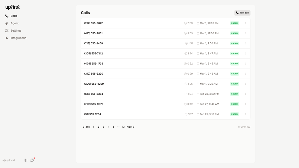Image resolution: width=299 pixels, height=168 pixels.
Task: Click the upfirst logo
Action: pyautogui.click(x=12, y=7)
